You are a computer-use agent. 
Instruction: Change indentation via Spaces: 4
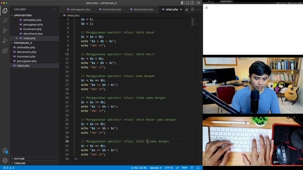tap(156, 168)
